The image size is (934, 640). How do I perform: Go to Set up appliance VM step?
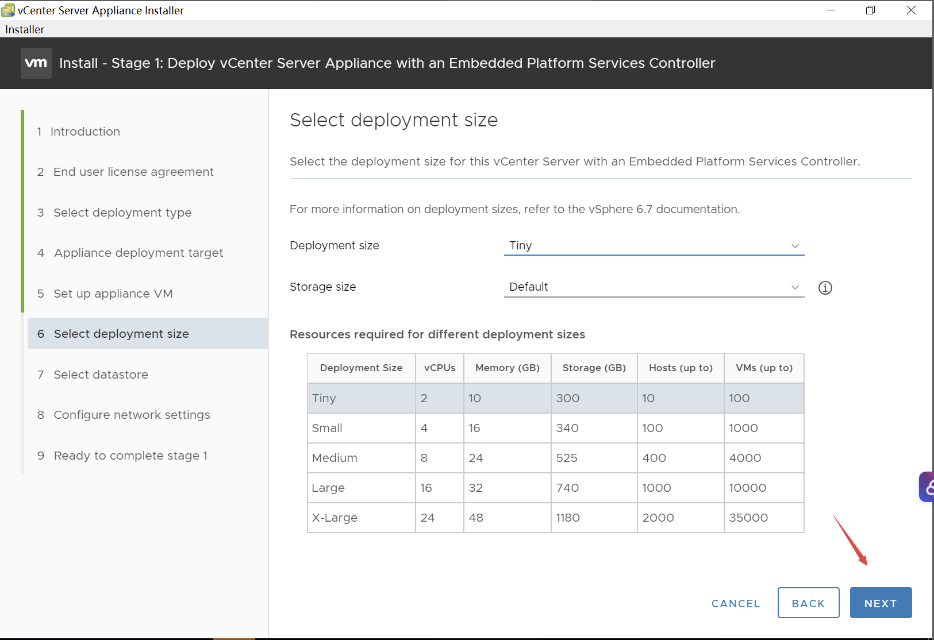[x=105, y=294]
